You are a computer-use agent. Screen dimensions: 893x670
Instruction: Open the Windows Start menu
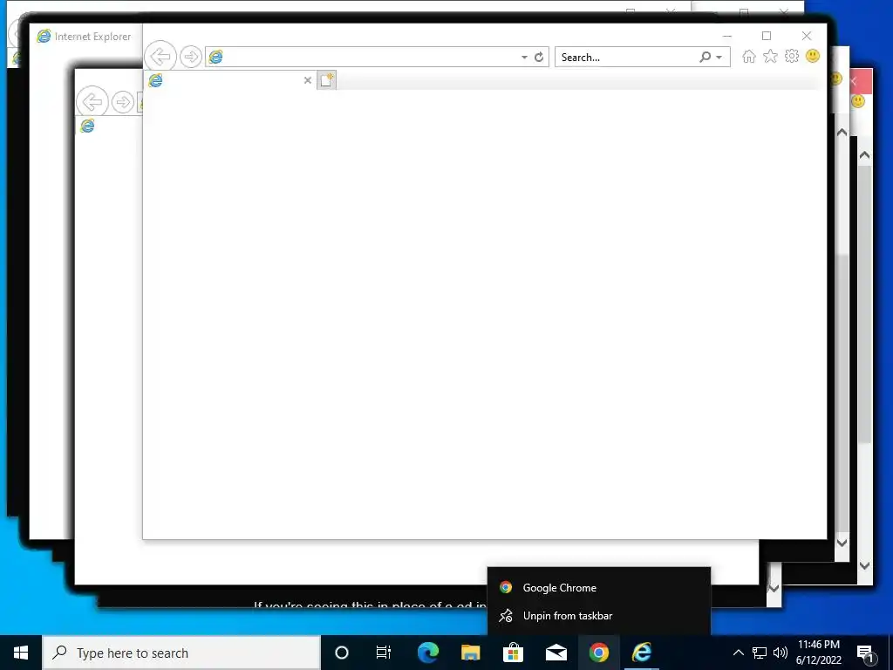point(21,653)
